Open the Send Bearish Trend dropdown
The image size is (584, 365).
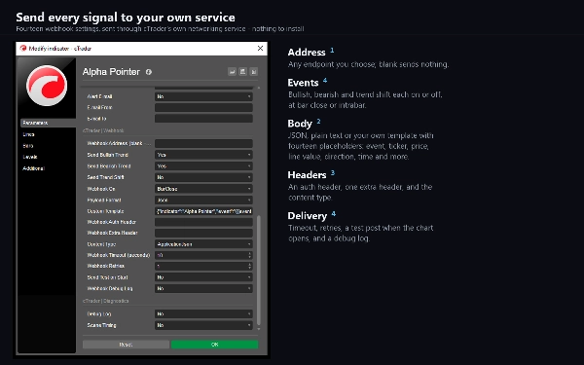click(x=203, y=166)
